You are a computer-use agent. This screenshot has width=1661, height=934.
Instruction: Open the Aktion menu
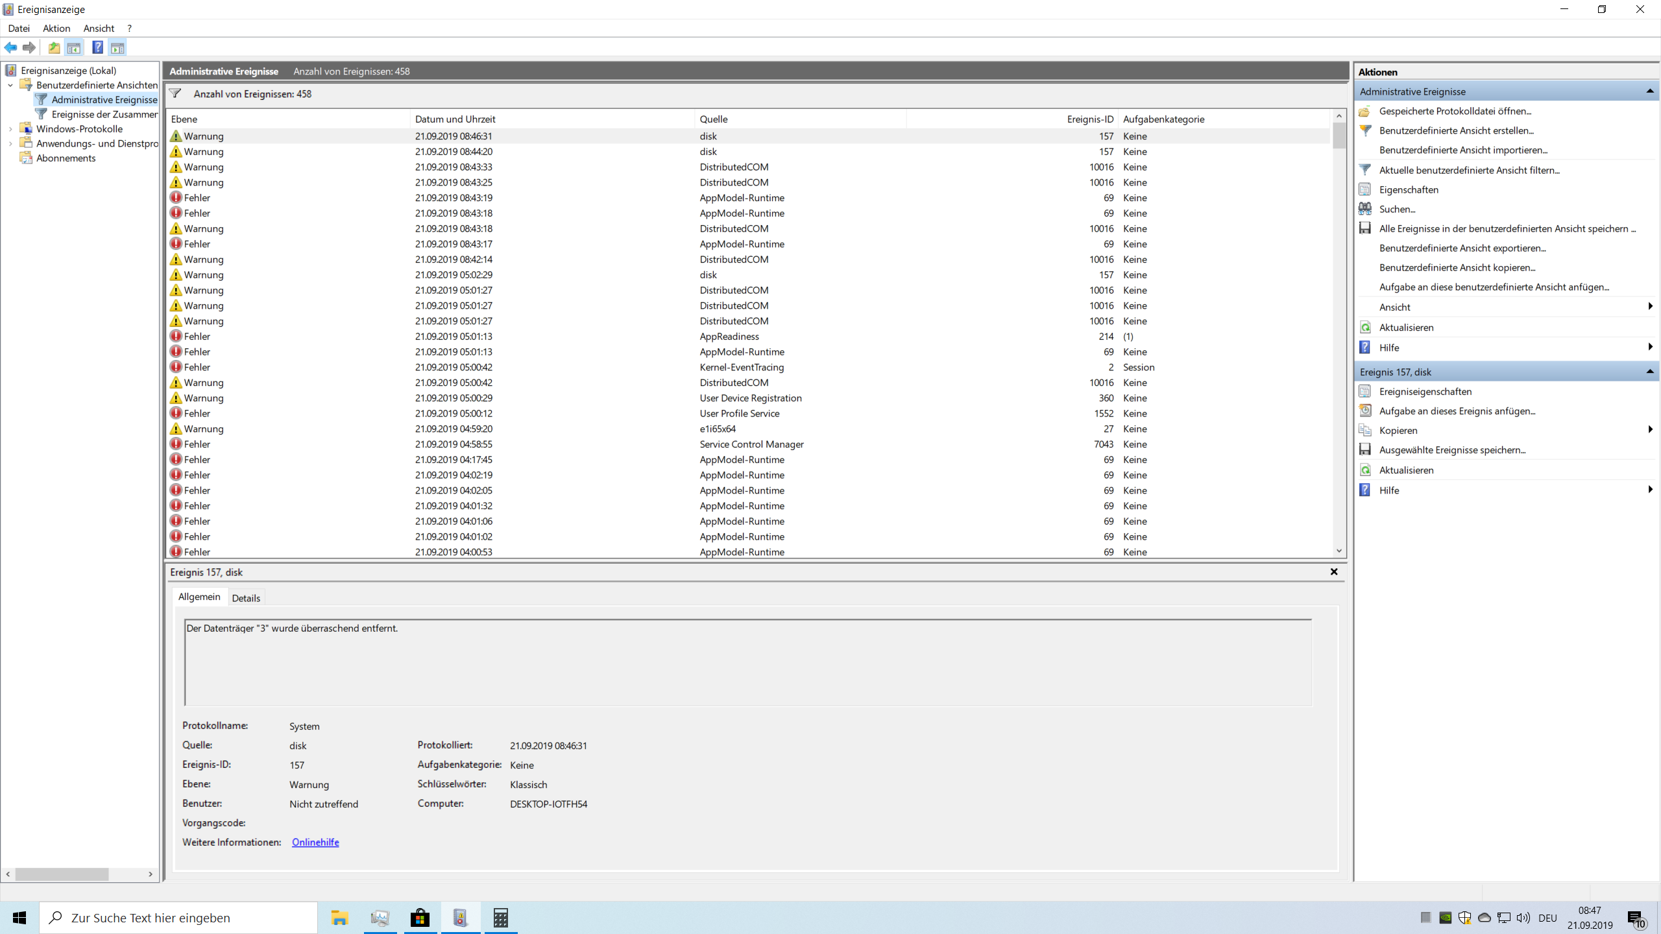point(56,29)
